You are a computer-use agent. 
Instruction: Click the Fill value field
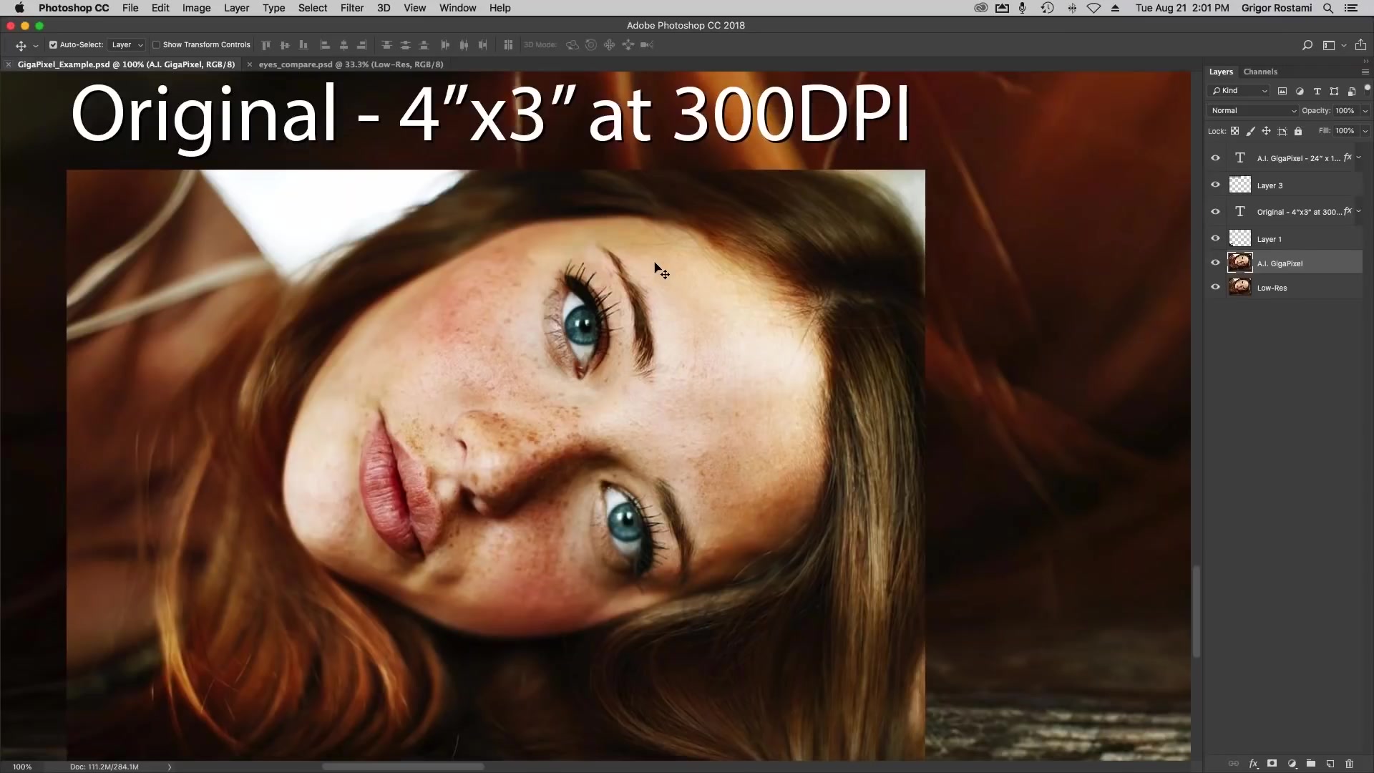coord(1345,131)
